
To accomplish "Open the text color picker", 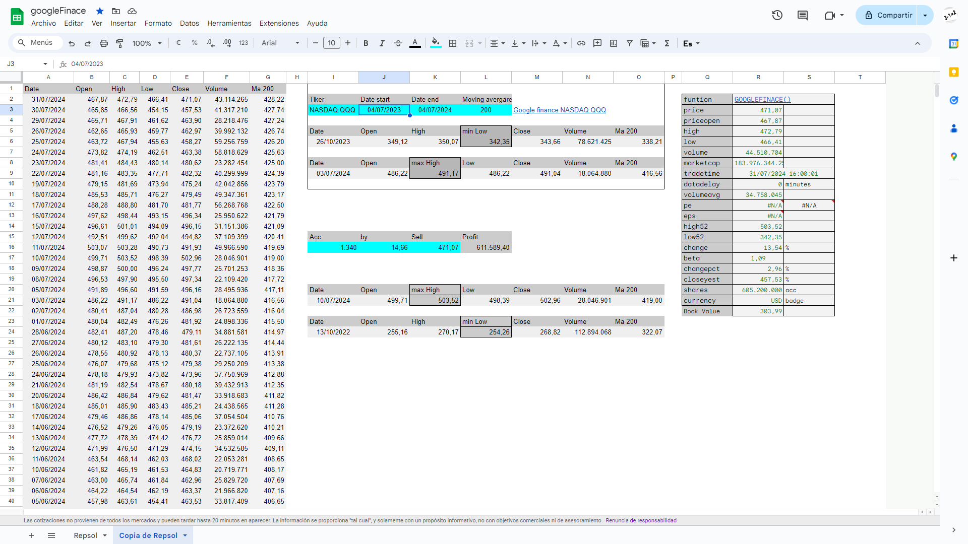I will [415, 43].
